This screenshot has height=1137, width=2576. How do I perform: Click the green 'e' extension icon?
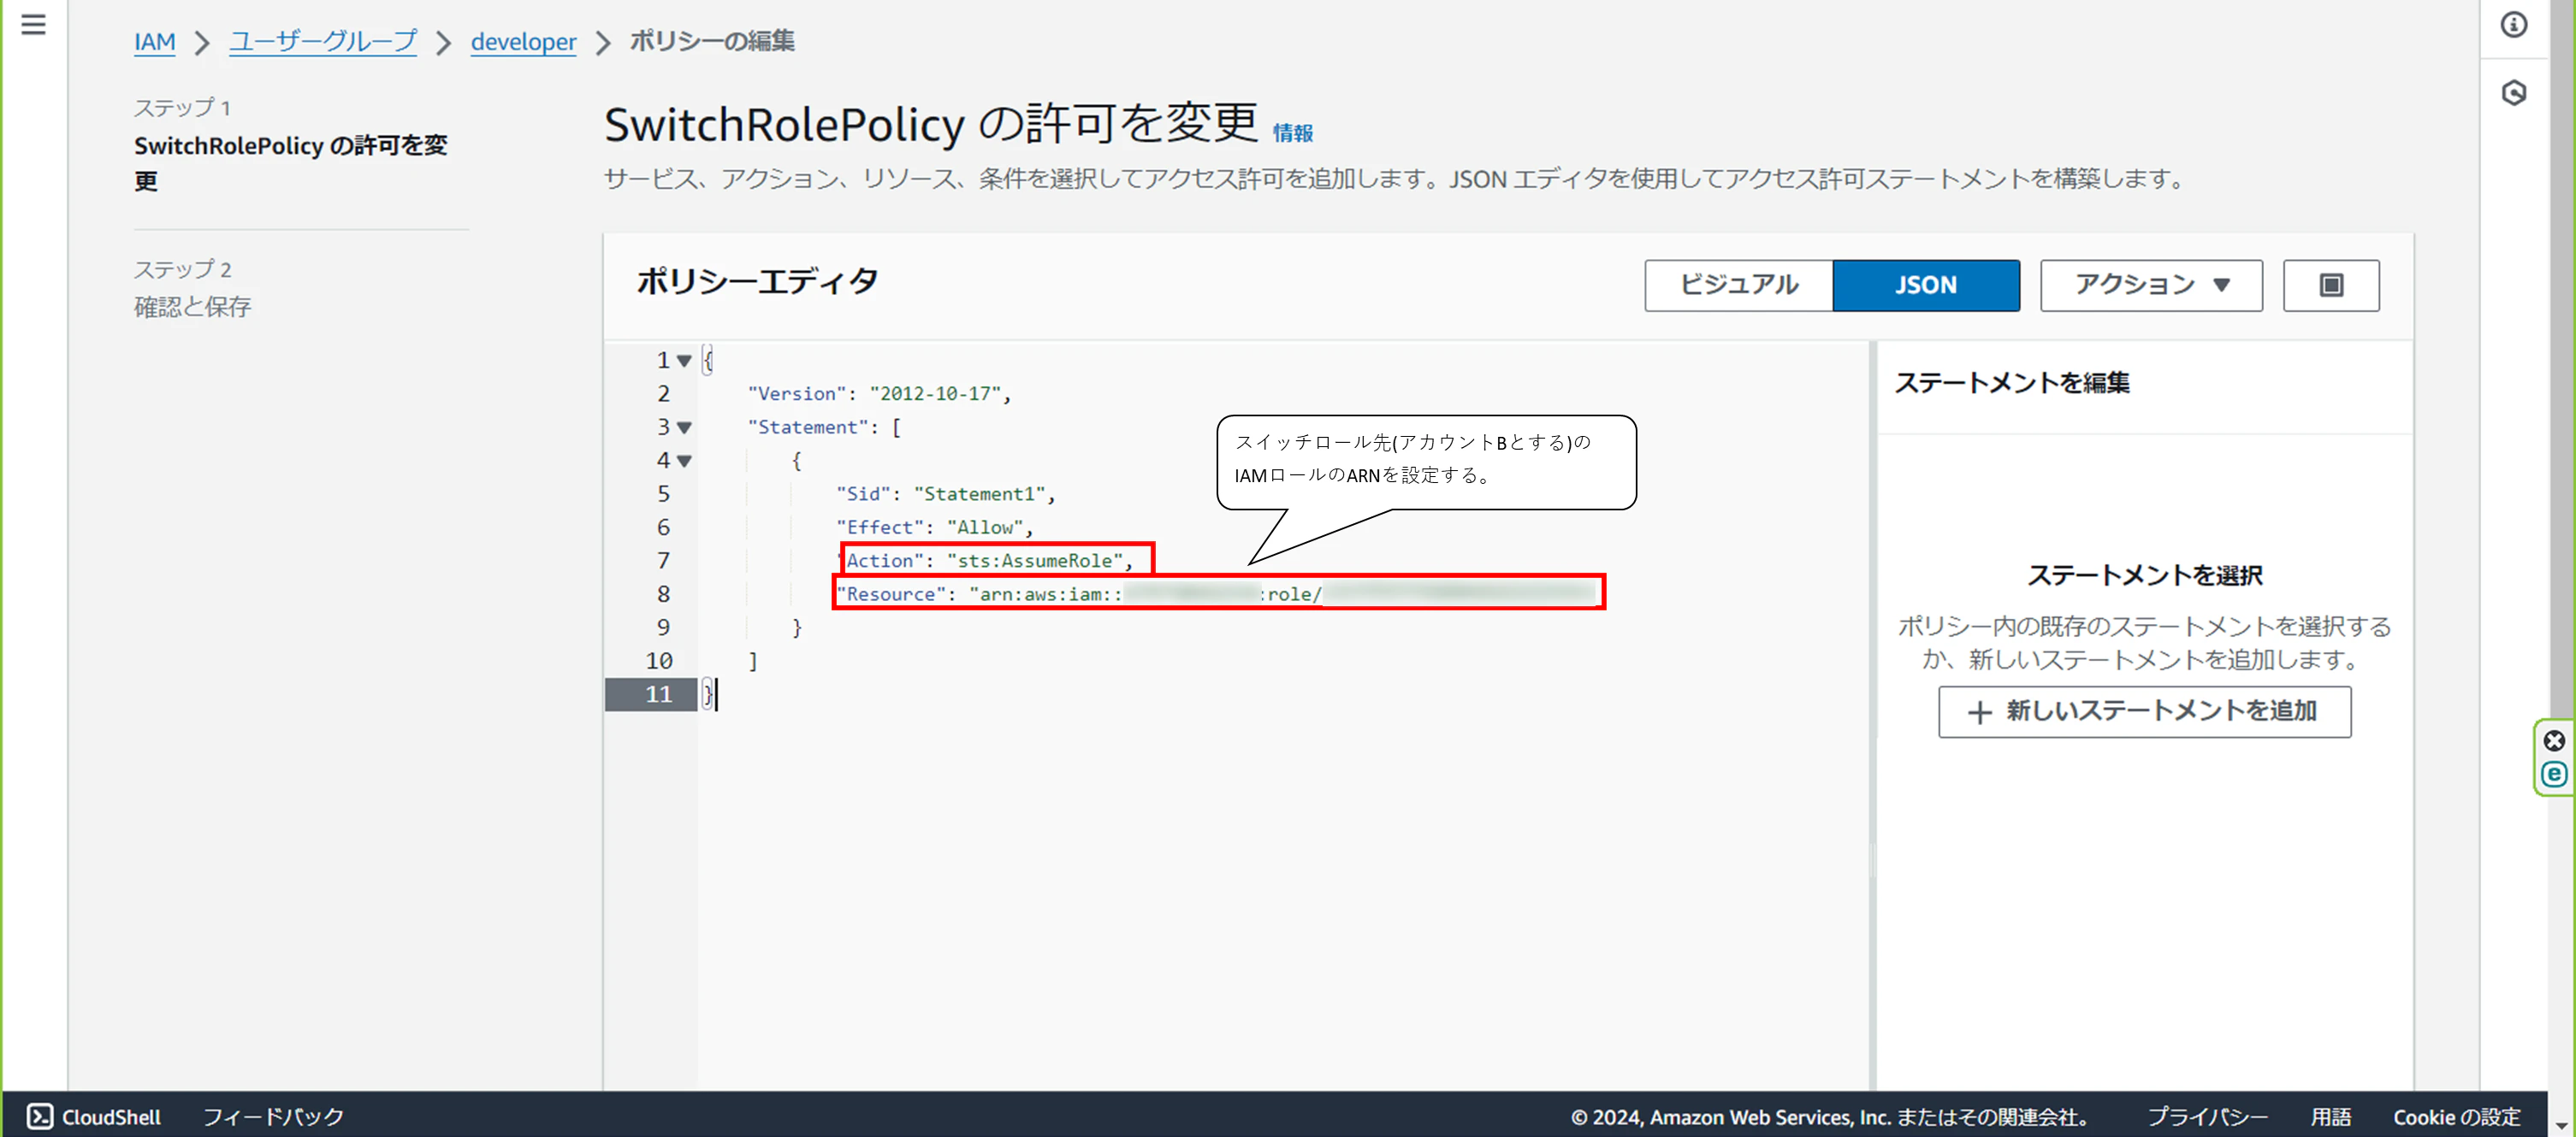click(2553, 774)
